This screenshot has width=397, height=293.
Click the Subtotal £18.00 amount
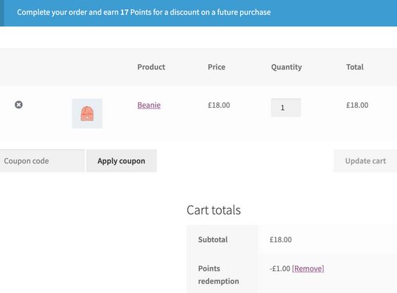tap(281, 239)
